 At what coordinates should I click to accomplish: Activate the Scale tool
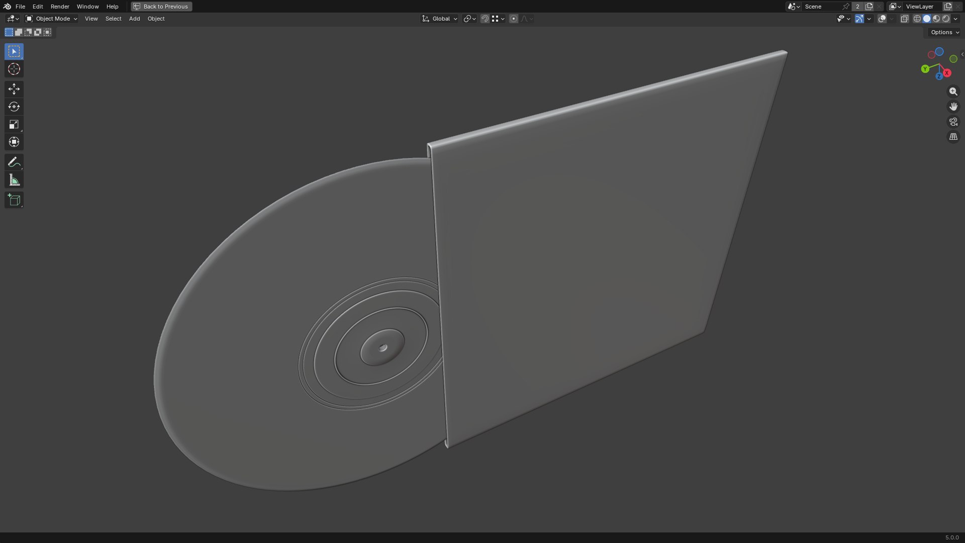point(14,124)
